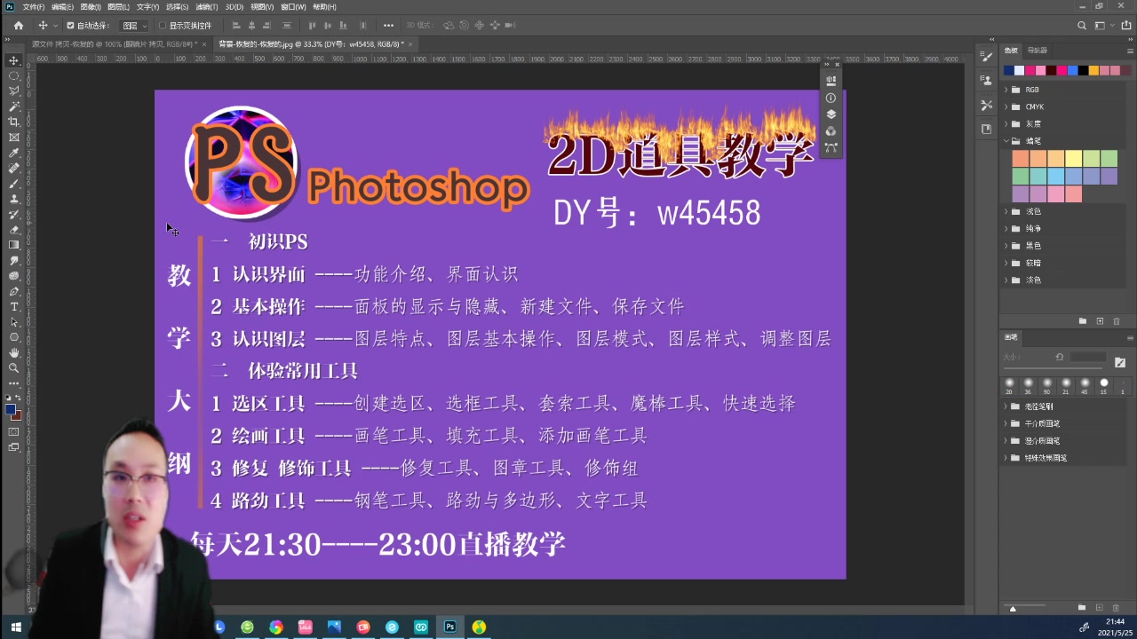
Task: Select the Move tool in the toolbox
Action: tap(14, 60)
